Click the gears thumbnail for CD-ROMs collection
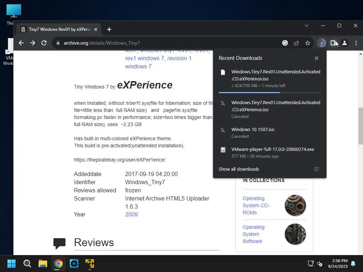Screen dimensions: 363x272 (x=295, y=205)
